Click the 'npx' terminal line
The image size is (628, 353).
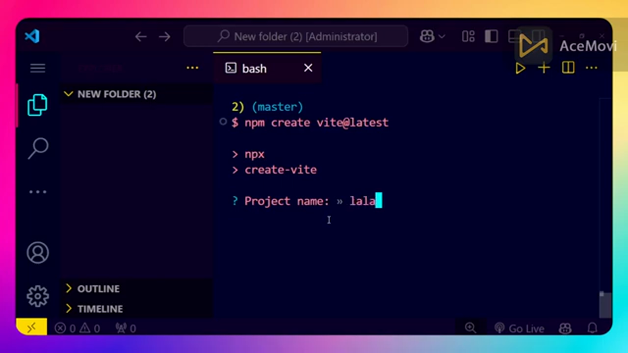[x=254, y=154]
